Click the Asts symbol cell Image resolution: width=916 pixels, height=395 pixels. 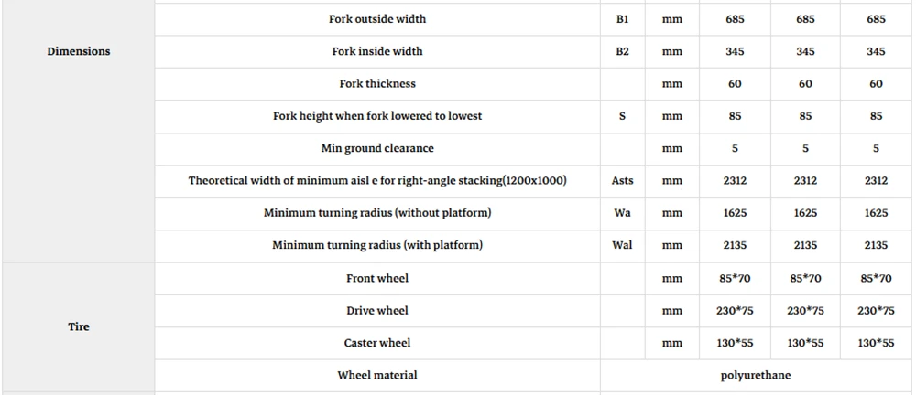tap(622, 181)
